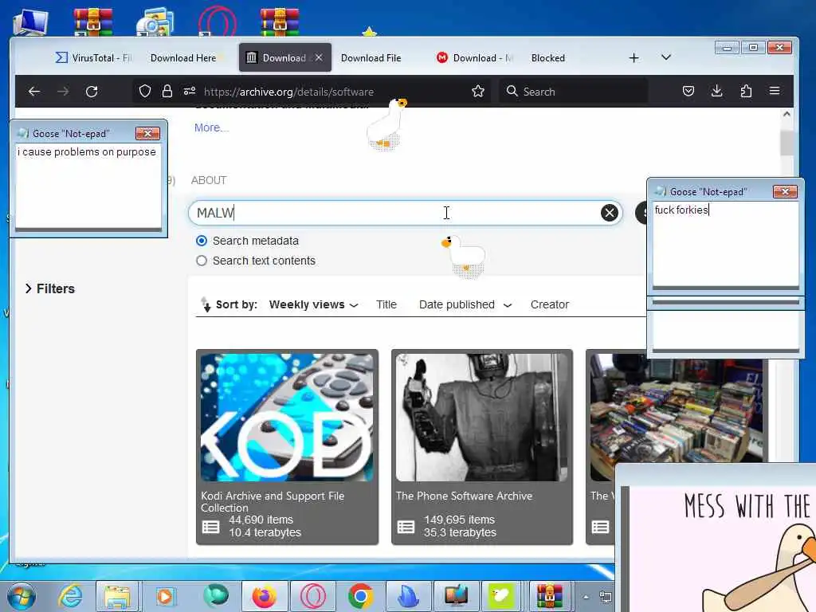Open the robot Phone Software thumbnail

click(x=482, y=418)
